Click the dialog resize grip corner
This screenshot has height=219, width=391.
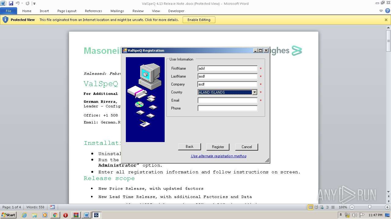[x=267, y=160]
